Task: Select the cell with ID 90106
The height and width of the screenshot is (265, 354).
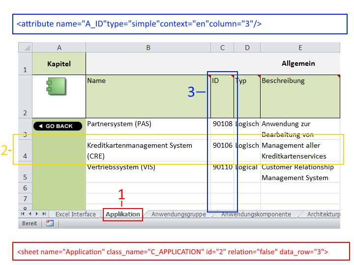Action: point(222,151)
